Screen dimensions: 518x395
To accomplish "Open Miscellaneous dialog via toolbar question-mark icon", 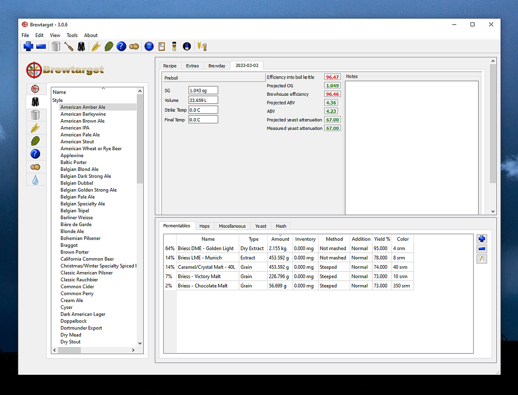I will coord(121,46).
